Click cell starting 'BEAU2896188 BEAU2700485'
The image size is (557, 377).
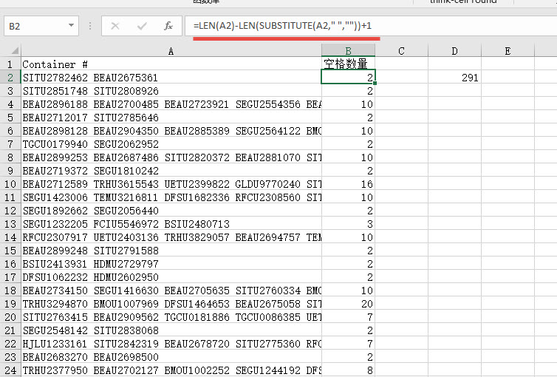point(171,104)
